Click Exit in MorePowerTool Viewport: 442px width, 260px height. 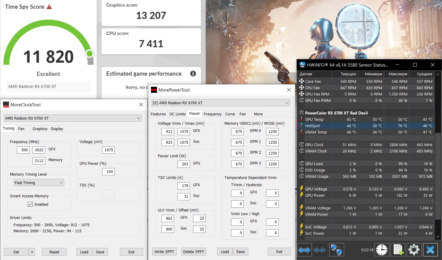coord(279,252)
